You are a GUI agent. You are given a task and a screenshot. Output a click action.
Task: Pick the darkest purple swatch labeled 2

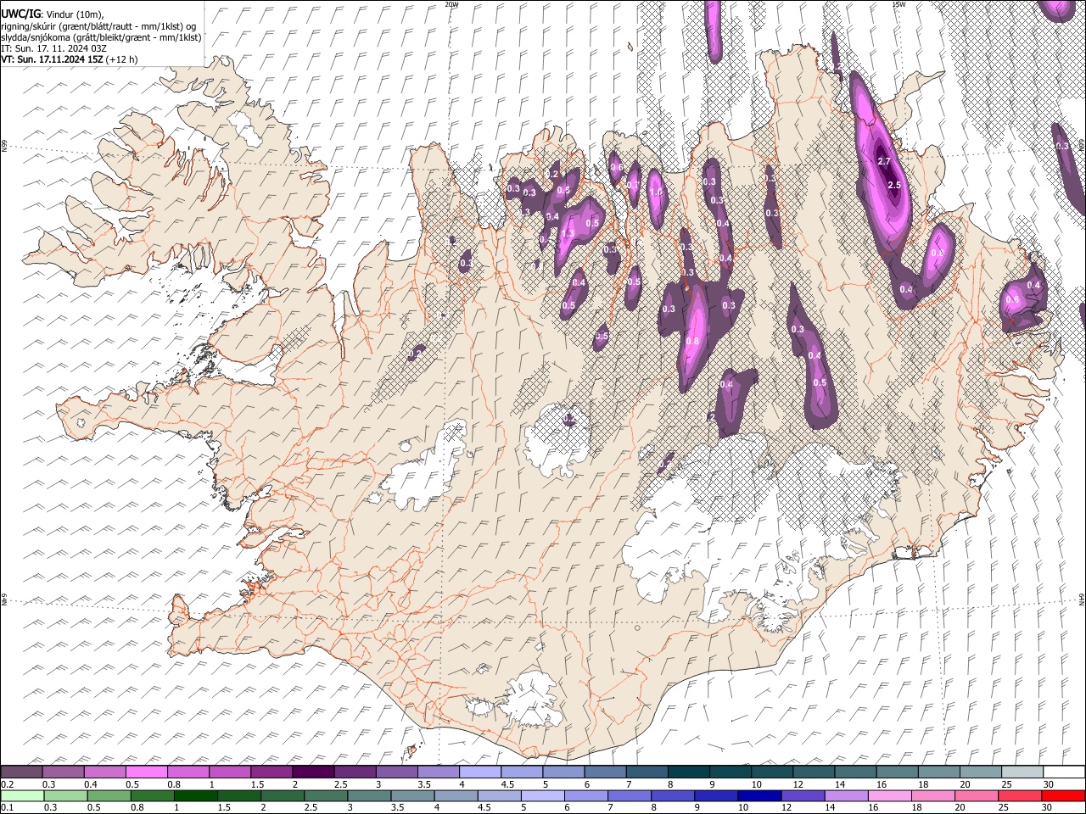point(312,772)
